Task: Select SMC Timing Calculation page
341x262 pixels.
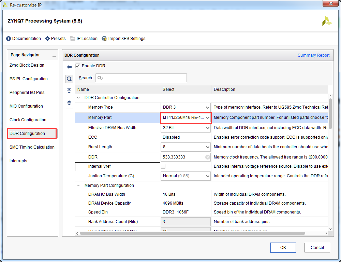Action: [32, 147]
